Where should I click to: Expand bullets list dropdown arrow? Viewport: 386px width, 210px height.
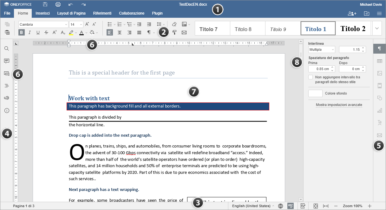[114, 24]
